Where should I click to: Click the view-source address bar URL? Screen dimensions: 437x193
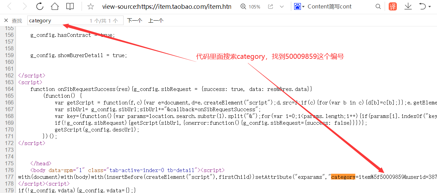tap(166, 7)
